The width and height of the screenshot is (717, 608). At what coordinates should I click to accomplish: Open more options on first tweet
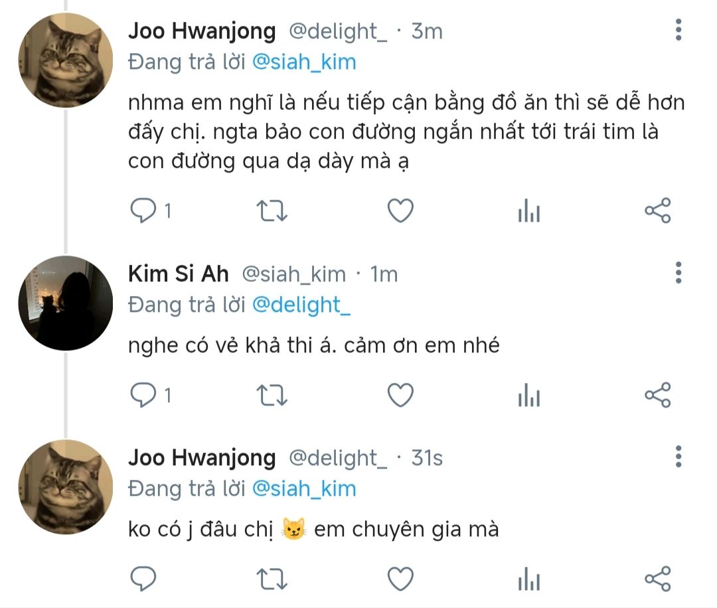click(x=678, y=31)
